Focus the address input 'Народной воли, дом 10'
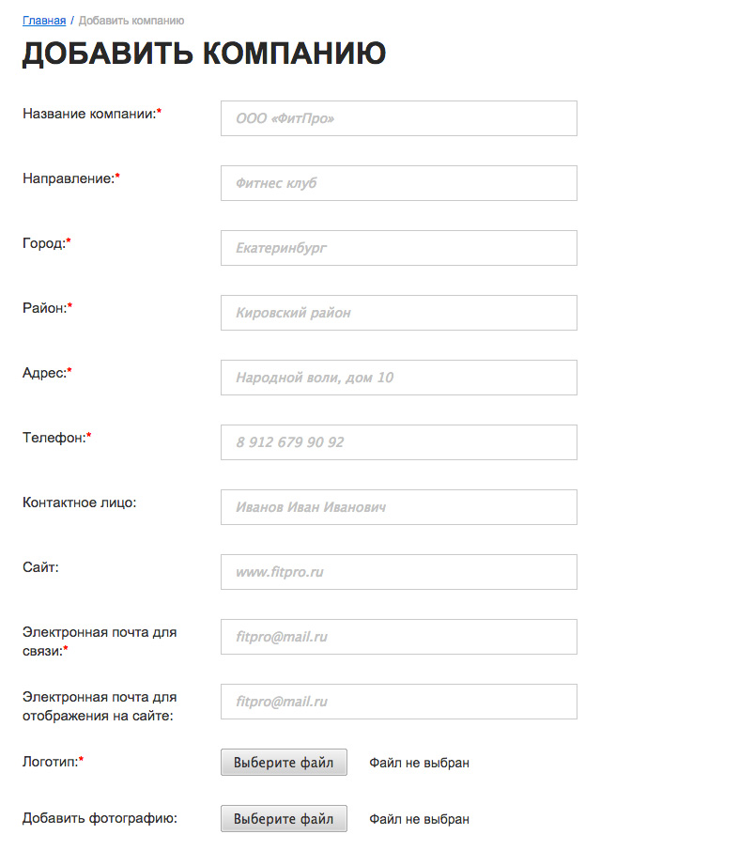The width and height of the screenshot is (739, 850). 398,378
